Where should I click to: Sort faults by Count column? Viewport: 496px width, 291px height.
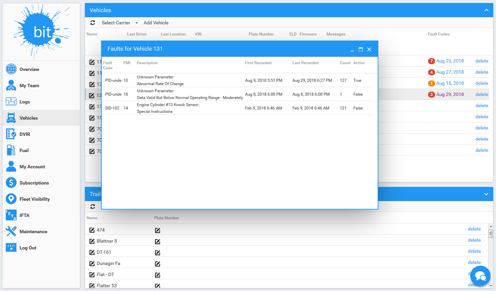345,63
